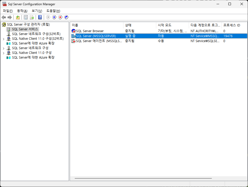Select the SQL Native Client 11.0 구성 label
Screen dimensions: 248x187
[32, 53]
